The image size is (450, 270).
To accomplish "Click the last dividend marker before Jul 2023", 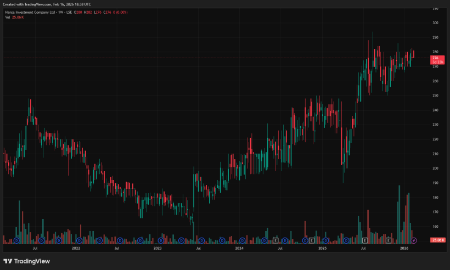I will point(182,240).
